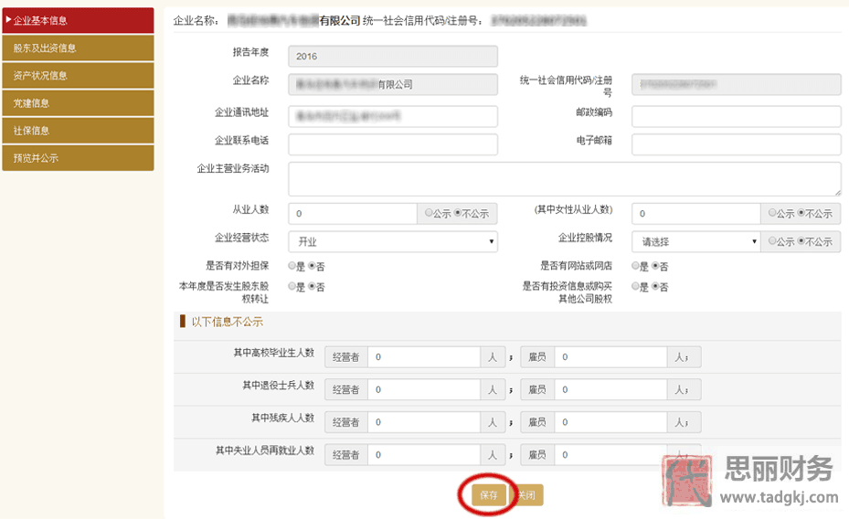Click 退役士兵 经营者 count field

coord(424,389)
